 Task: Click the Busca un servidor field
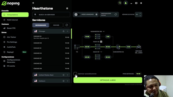click(51, 14)
